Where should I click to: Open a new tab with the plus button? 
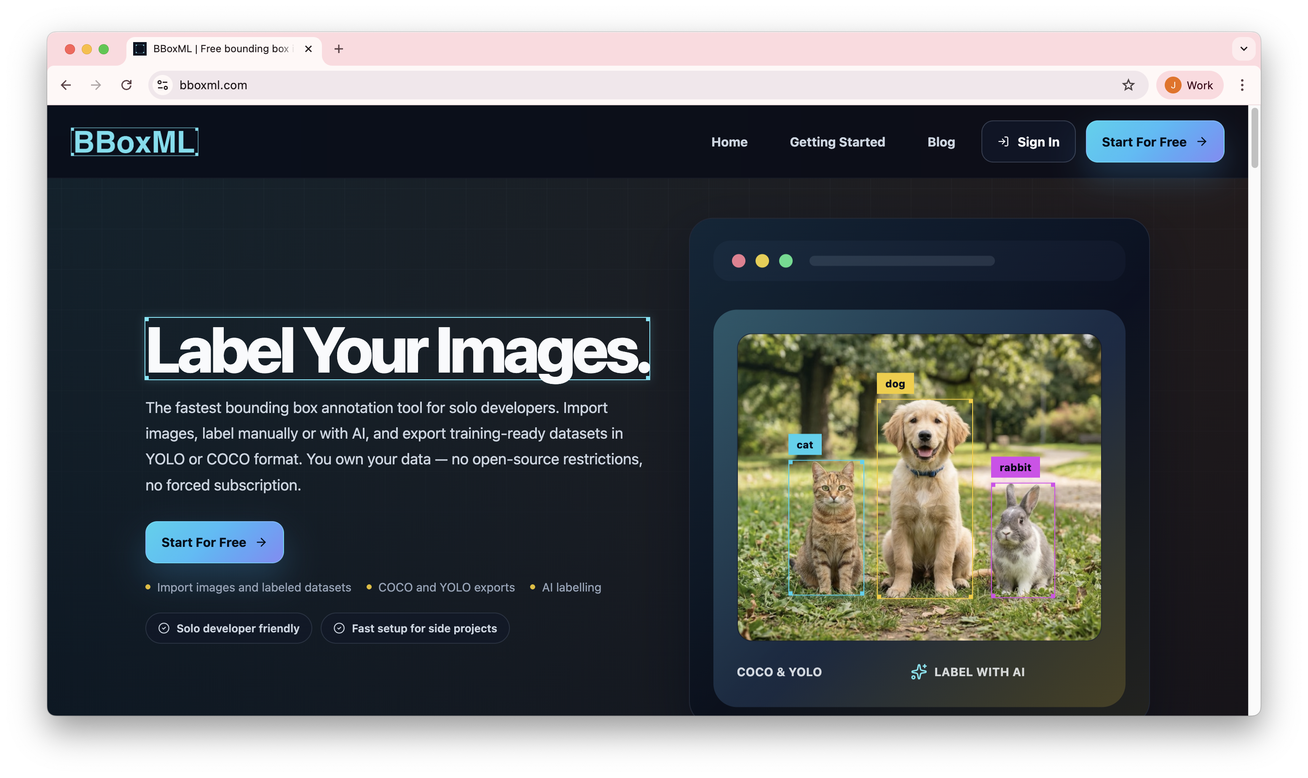pyautogui.click(x=338, y=49)
